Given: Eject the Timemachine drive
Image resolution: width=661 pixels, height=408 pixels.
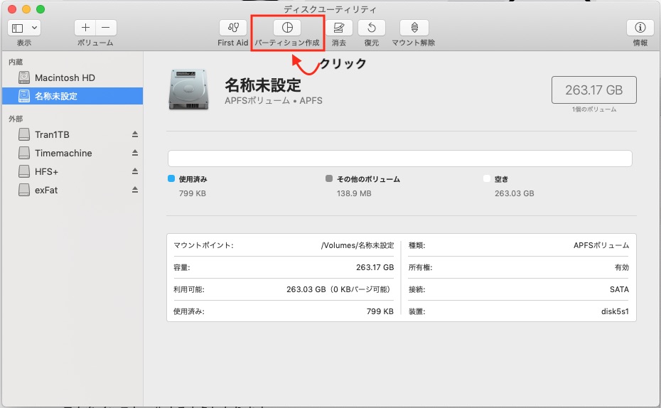Looking at the screenshot, I should tap(135, 154).
